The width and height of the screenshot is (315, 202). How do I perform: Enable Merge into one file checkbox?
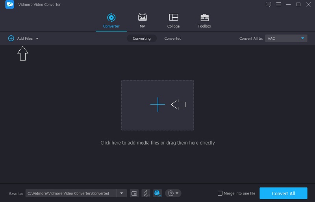pos(220,193)
